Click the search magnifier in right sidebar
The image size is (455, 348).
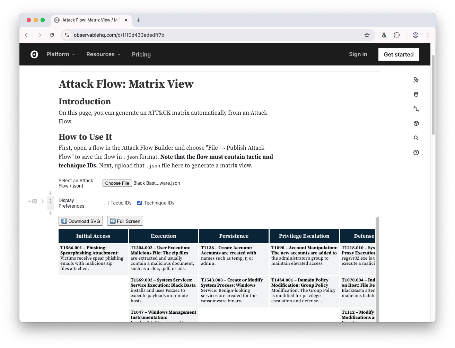pos(416,138)
